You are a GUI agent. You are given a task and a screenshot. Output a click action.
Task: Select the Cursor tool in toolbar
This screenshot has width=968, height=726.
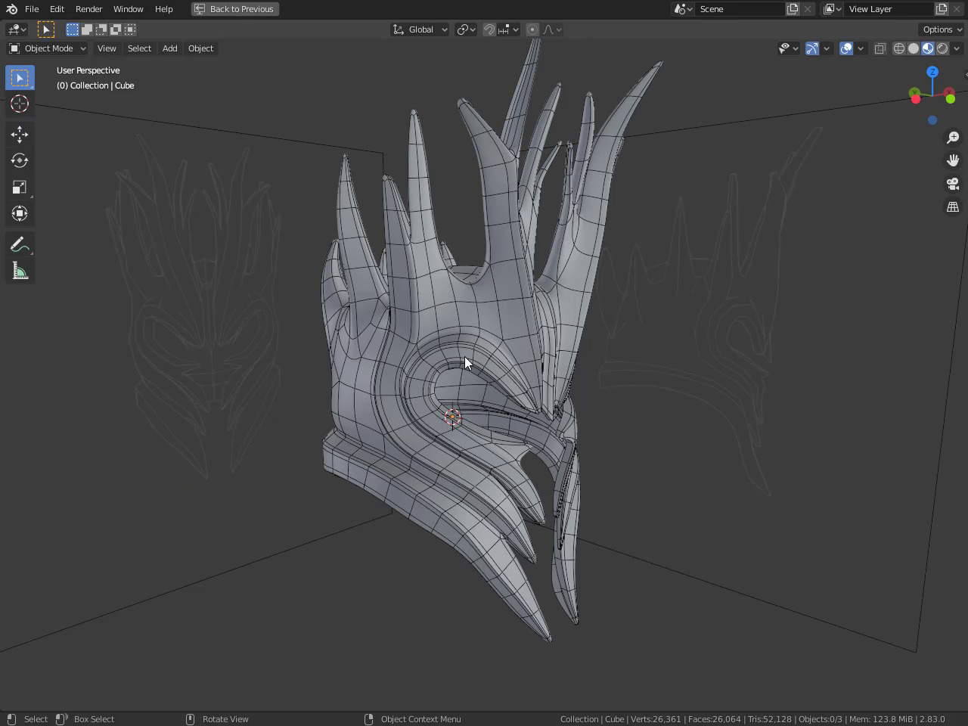click(x=20, y=104)
